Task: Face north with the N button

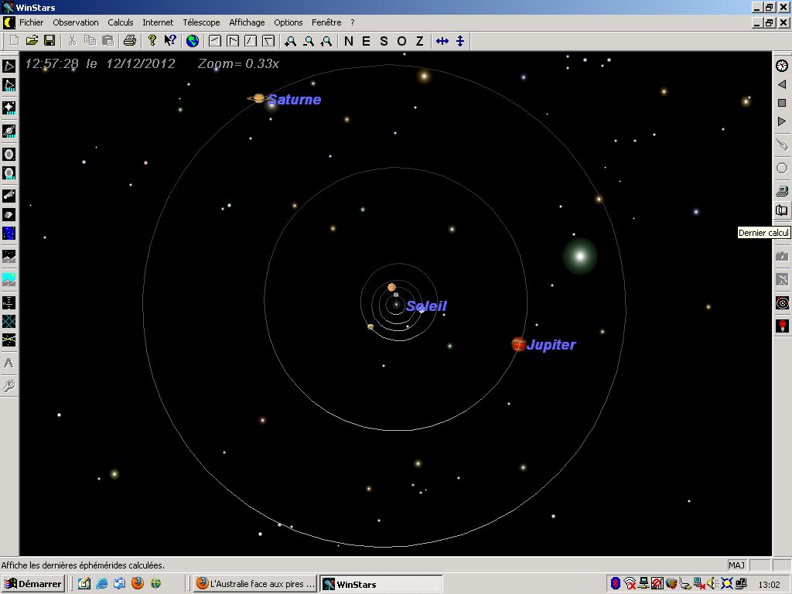Action: (x=348, y=41)
